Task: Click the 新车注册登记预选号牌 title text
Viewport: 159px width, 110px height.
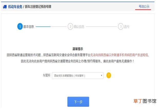Action: point(38,7)
